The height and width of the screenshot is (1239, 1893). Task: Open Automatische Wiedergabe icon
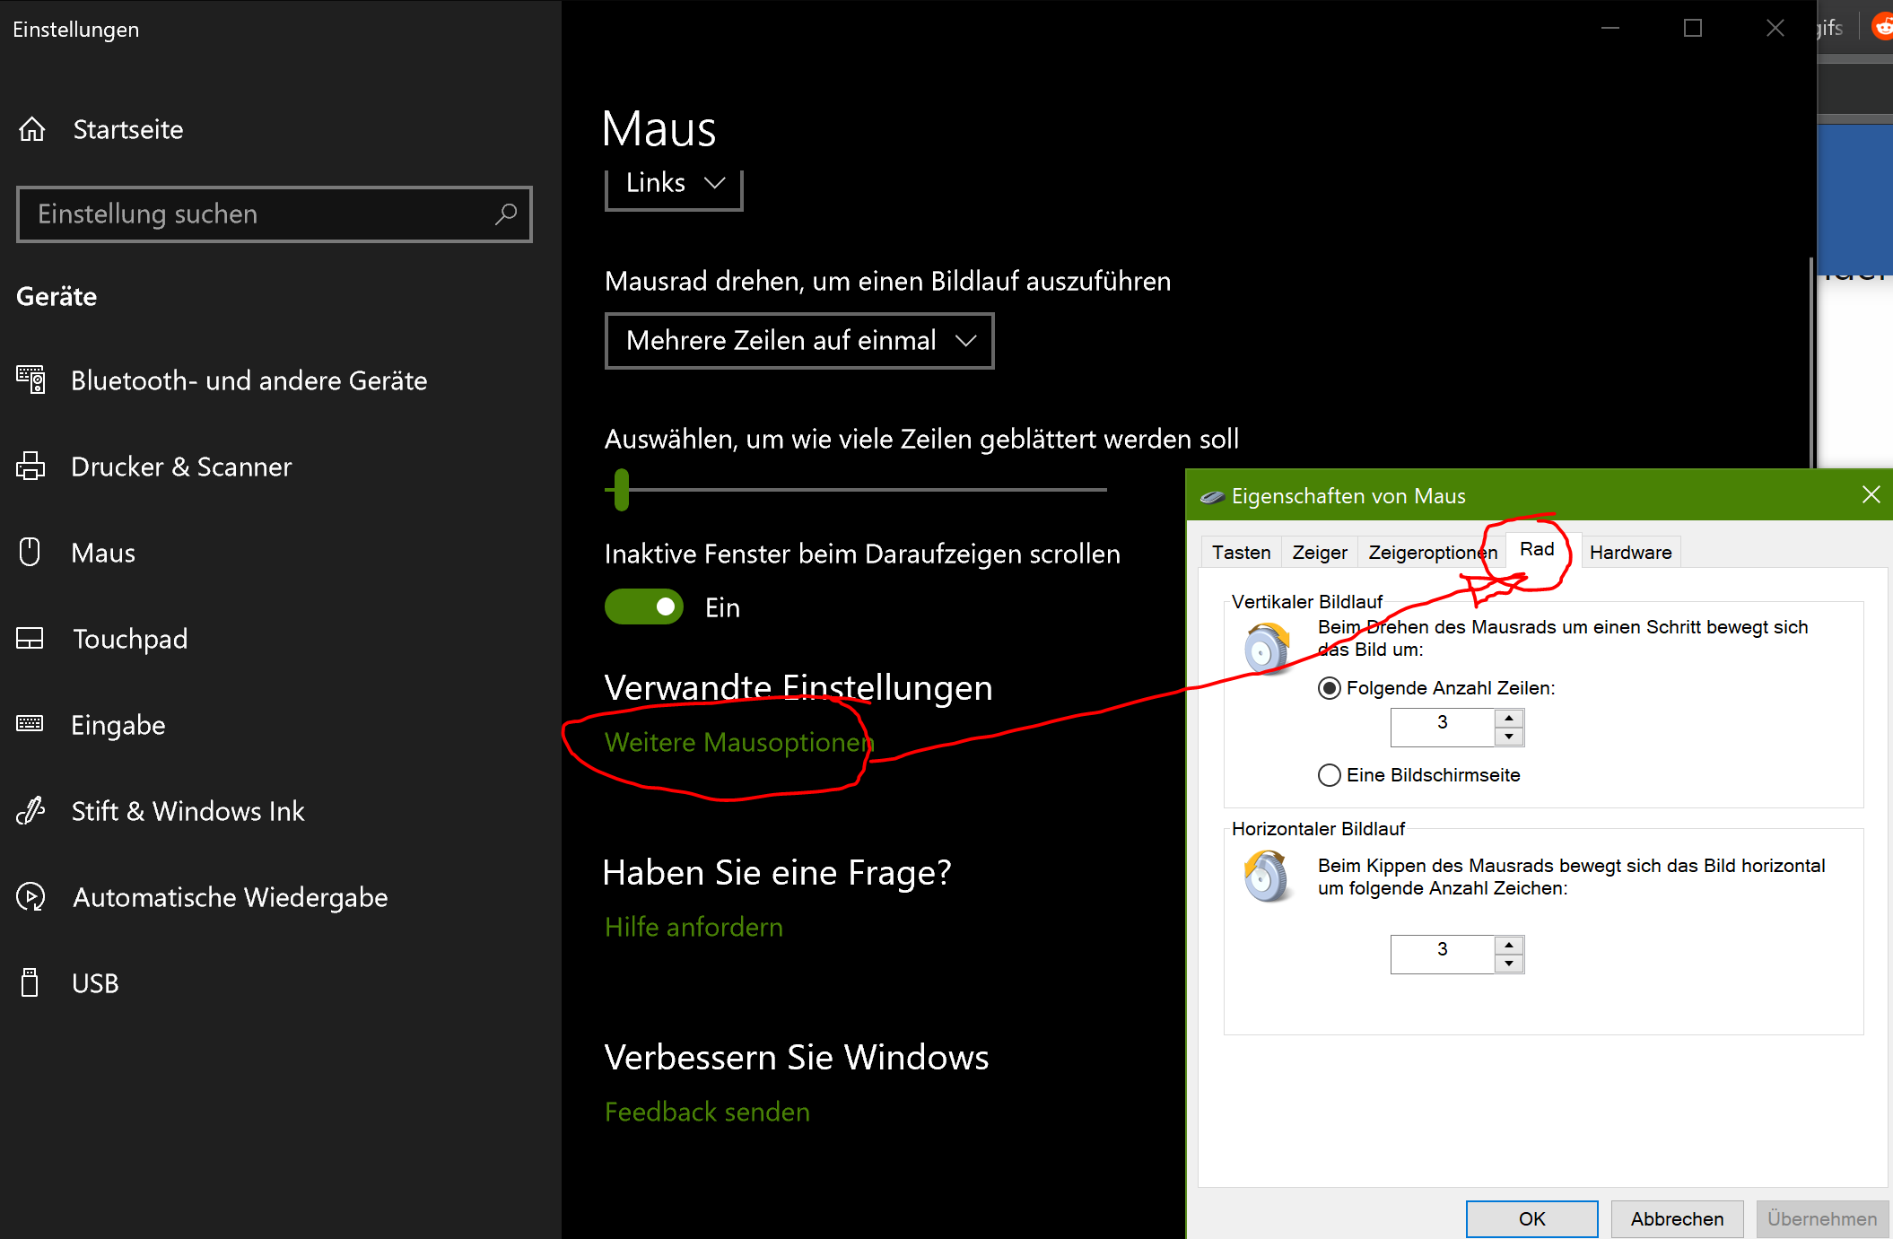[31, 896]
